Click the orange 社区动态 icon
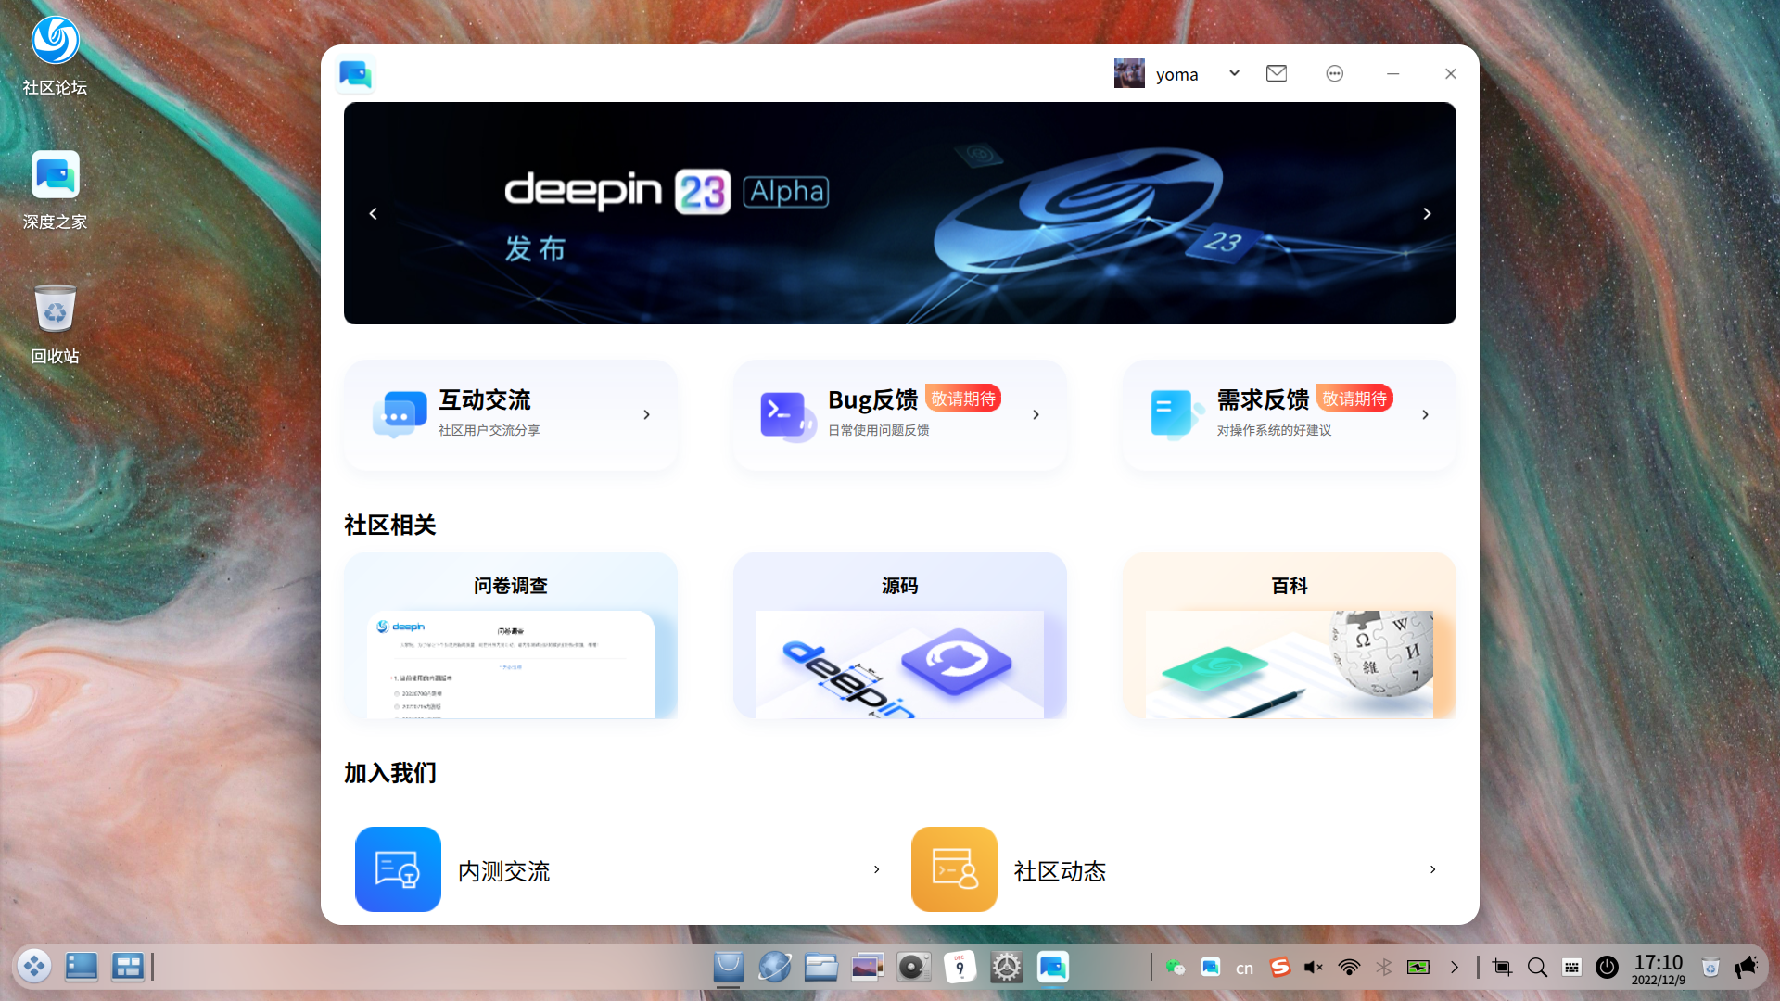 point(954,869)
